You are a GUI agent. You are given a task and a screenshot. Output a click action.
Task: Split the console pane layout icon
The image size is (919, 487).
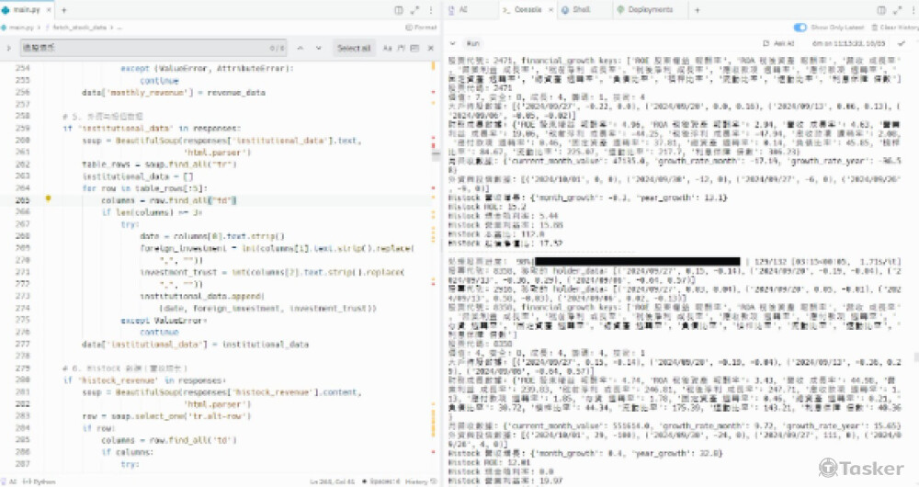pyautogui.click(x=881, y=10)
